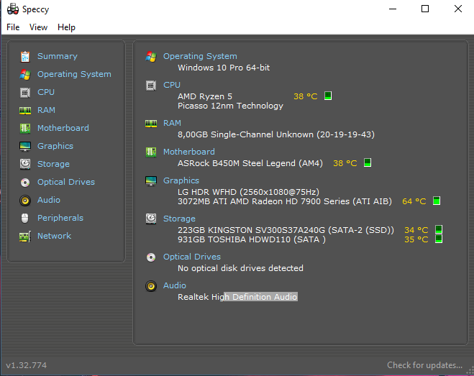
Task: Click the Storage hard drive icon in sidebar
Action: tap(25, 164)
